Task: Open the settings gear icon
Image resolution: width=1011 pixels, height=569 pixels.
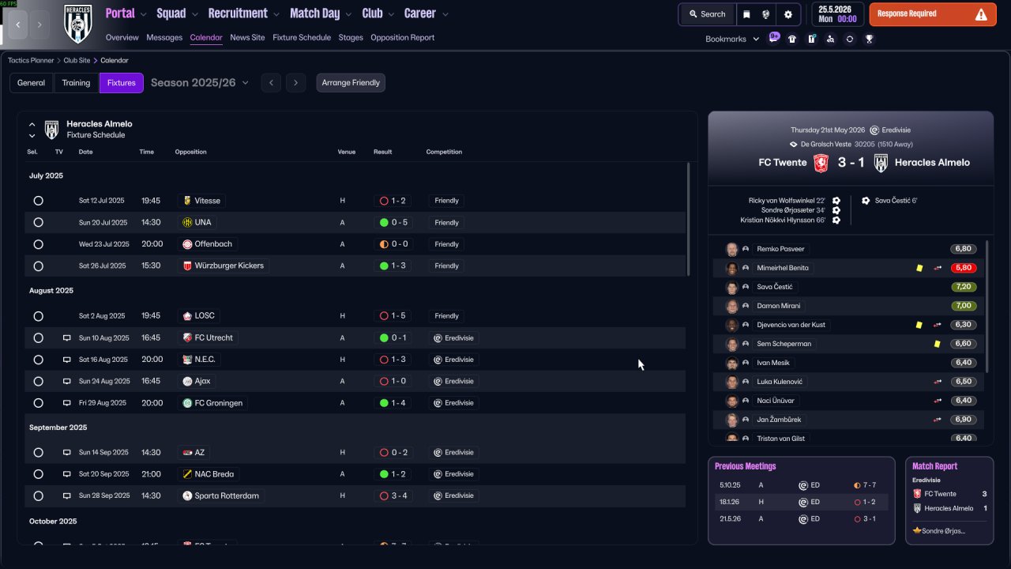Action: coord(788,14)
